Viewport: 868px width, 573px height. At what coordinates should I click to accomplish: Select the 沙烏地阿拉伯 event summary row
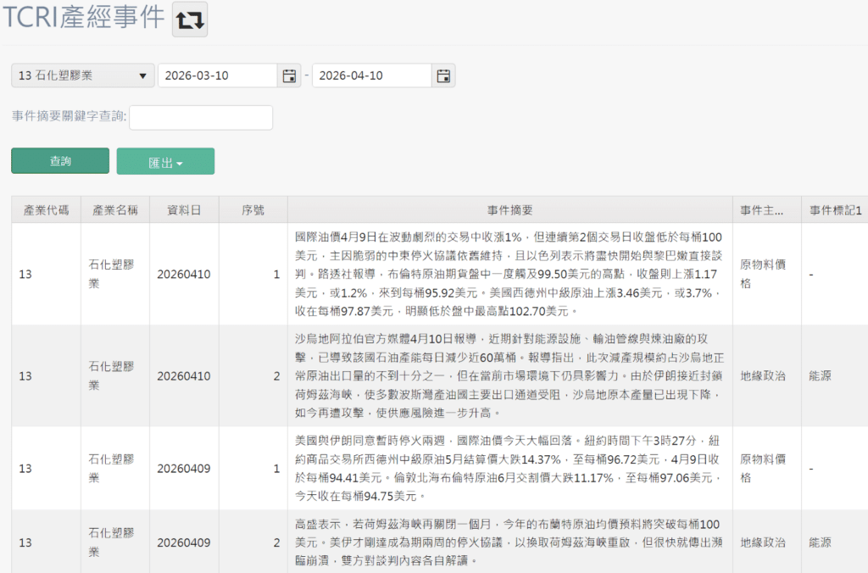(x=509, y=376)
